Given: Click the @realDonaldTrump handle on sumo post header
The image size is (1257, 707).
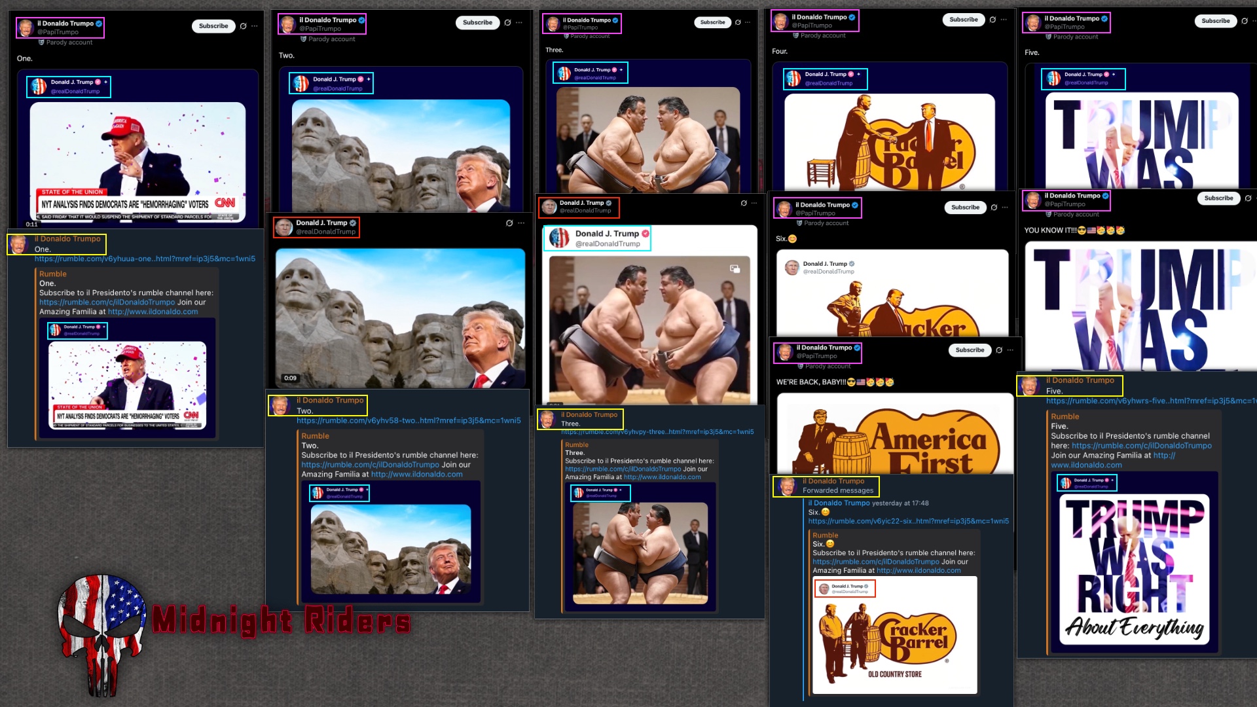Looking at the screenshot, I should tap(585, 211).
